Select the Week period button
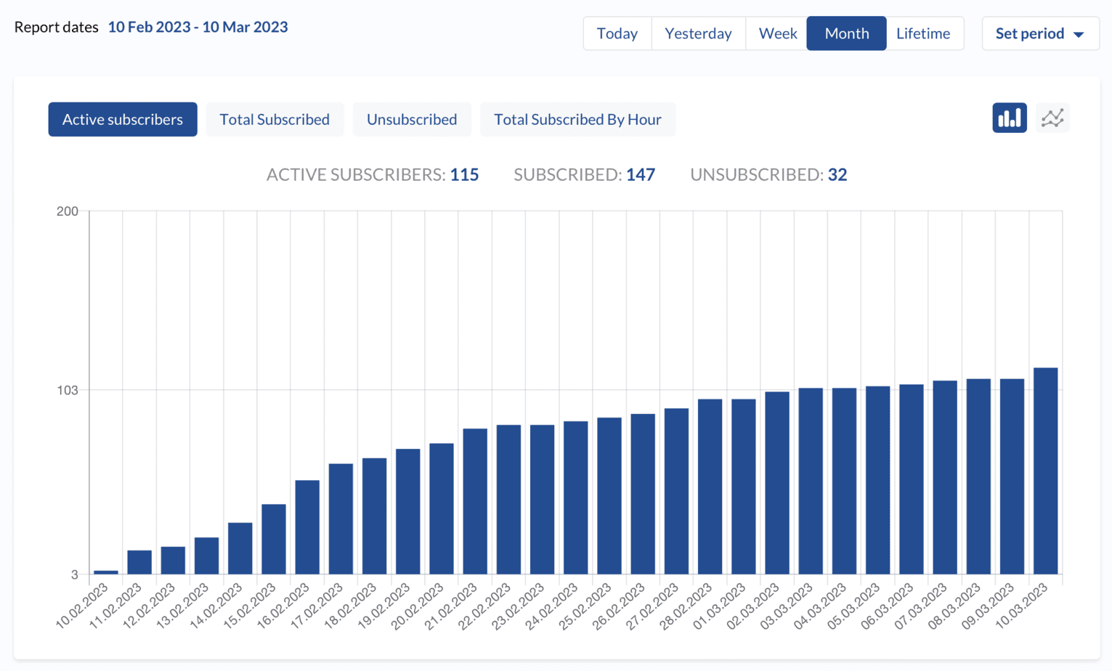This screenshot has height=671, width=1112. (776, 33)
